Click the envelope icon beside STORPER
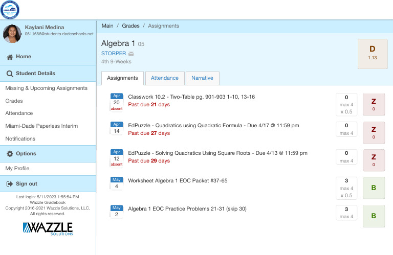 tap(131, 54)
